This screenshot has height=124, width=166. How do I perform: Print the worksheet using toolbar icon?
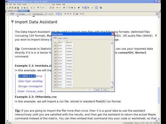pyautogui.click(x=15, y=8)
